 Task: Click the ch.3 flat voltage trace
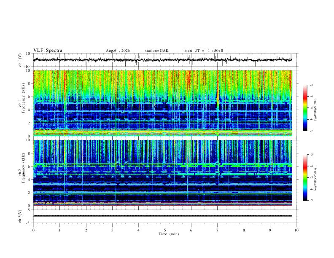click(x=162, y=216)
